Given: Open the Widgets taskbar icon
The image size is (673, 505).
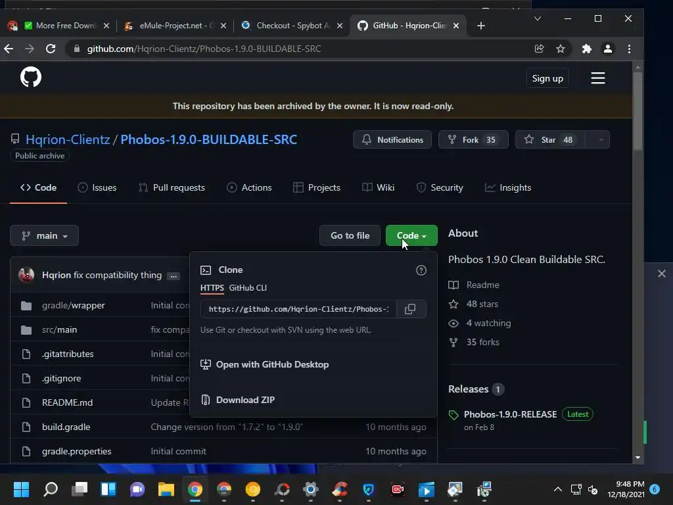Looking at the screenshot, I should tap(108, 489).
